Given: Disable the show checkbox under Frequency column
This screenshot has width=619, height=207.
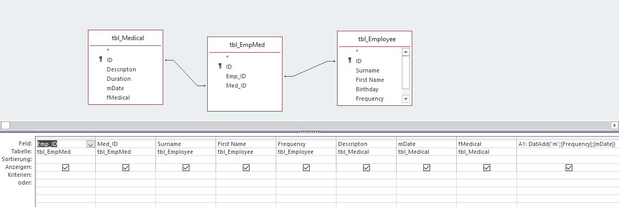Looking at the screenshot, I should point(306,168).
